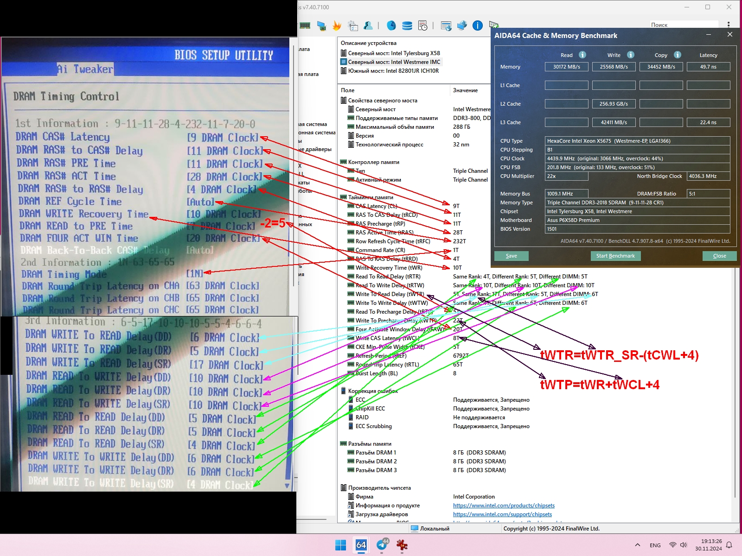
Task: Select device Северный мост: Intel Westmere IMC
Action: click(391, 62)
